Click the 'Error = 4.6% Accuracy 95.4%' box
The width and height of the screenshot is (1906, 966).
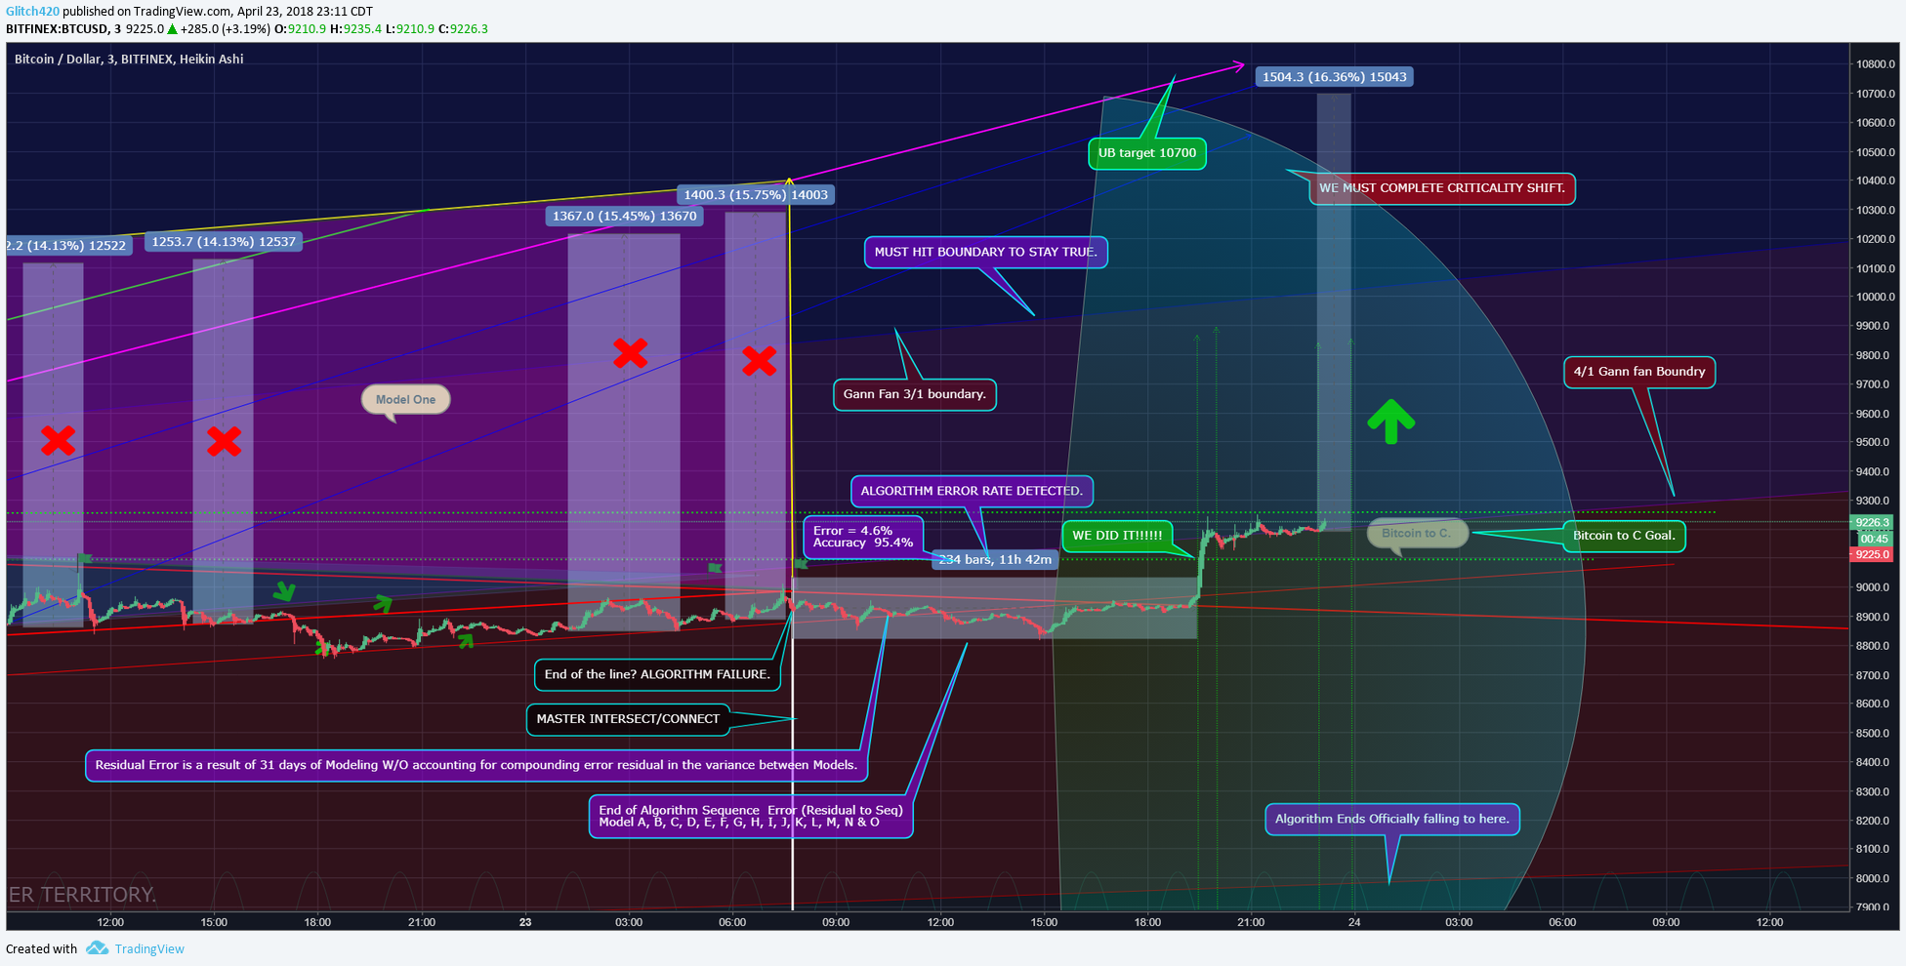pos(862,537)
